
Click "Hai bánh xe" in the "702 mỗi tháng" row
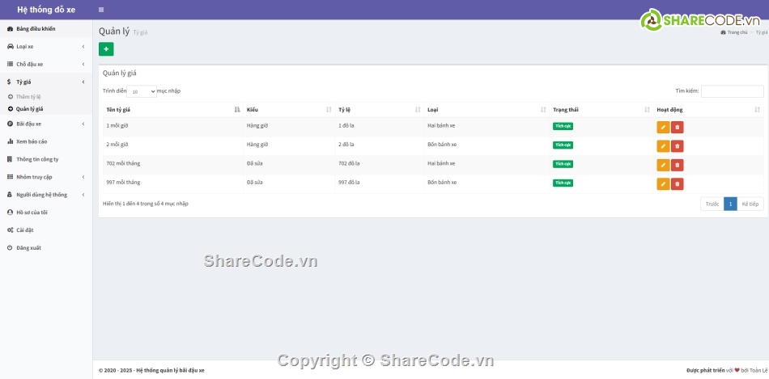(x=441, y=163)
